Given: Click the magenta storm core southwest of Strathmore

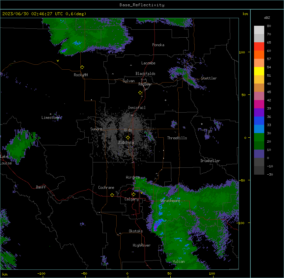Looking at the screenshot, I should click(155, 227).
